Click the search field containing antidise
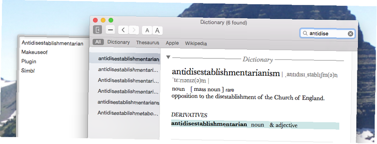The height and width of the screenshot is (144, 377). [327, 34]
